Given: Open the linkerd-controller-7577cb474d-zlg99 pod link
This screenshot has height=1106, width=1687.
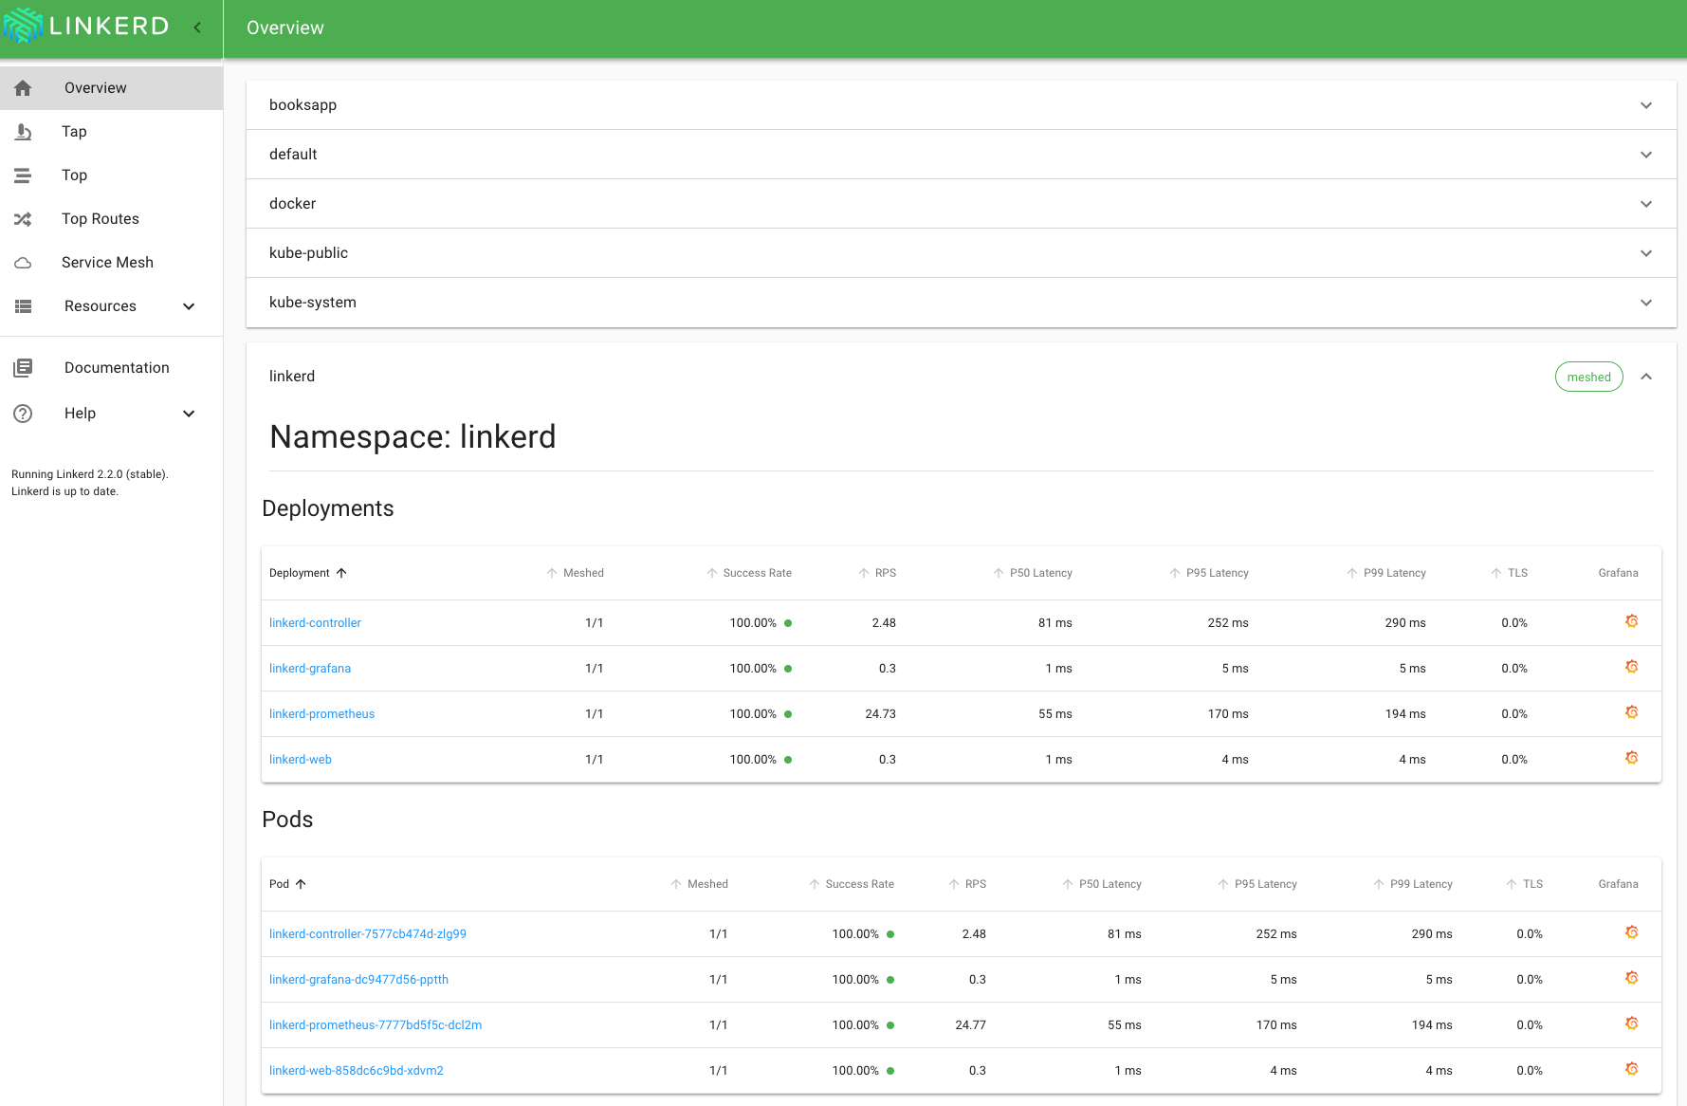Looking at the screenshot, I should coord(367,934).
